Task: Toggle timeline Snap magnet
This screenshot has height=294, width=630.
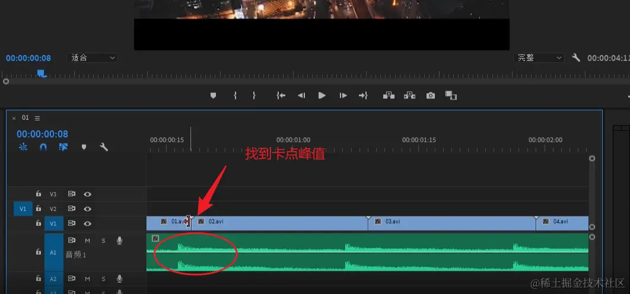Action: [43, 147]
